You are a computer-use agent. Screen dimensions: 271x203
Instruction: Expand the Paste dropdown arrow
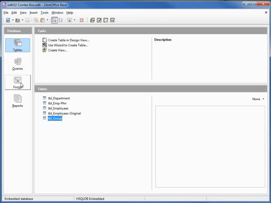[47, 20]
